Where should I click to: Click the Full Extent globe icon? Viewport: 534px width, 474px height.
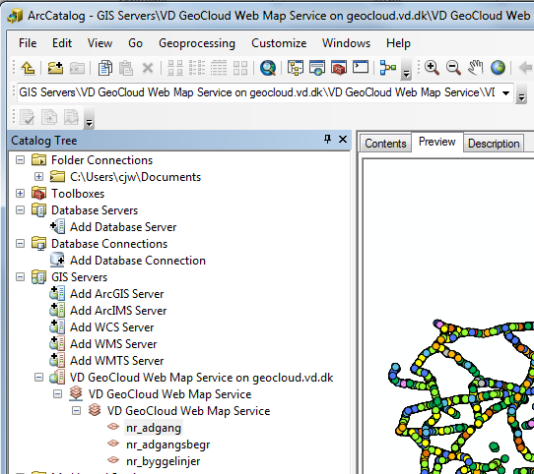click(x=498, y=67)
